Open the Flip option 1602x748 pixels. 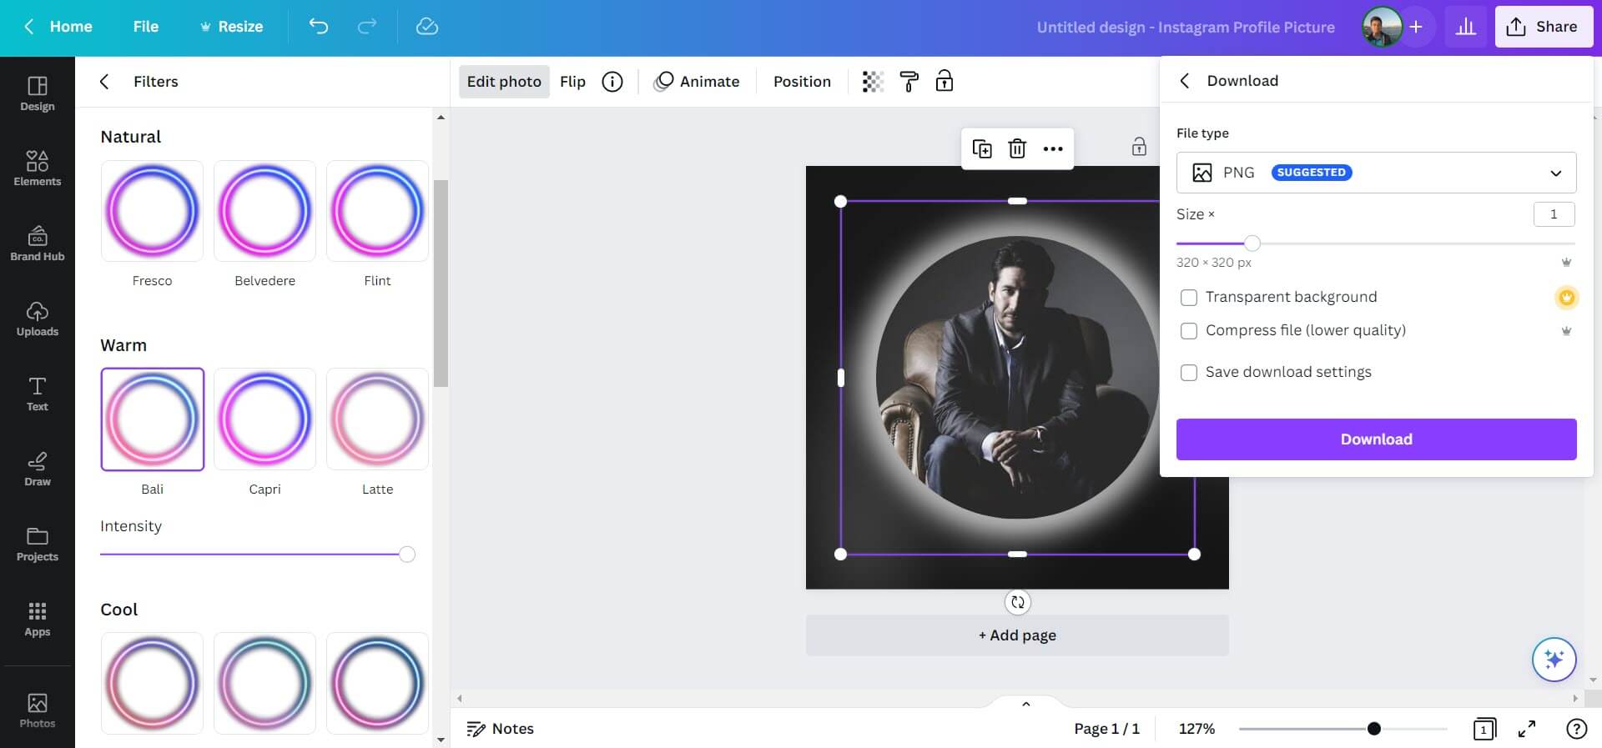(572, 82)
